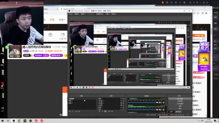
Task: Open OBS from the Windows taskbar
Action: click(x=14, y=121)
